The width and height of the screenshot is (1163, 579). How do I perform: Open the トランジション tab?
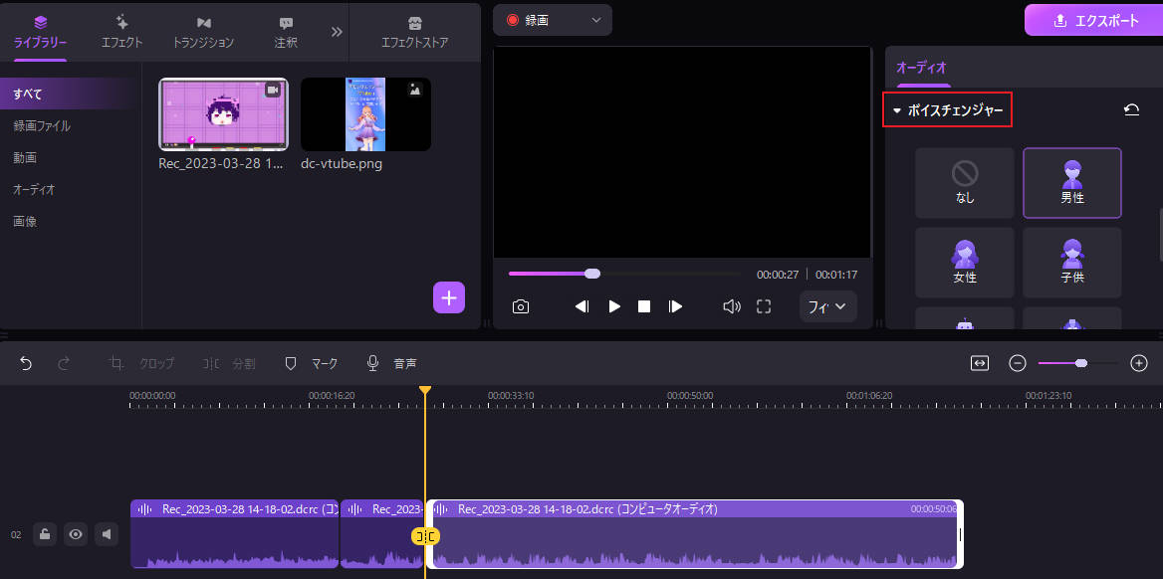point(203,32)
